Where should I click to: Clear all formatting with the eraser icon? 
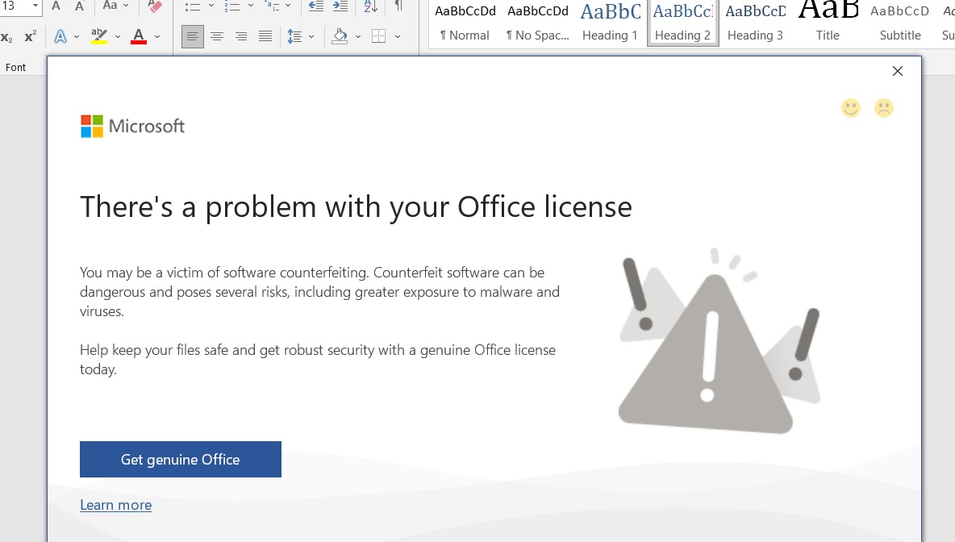pos(155,6)
